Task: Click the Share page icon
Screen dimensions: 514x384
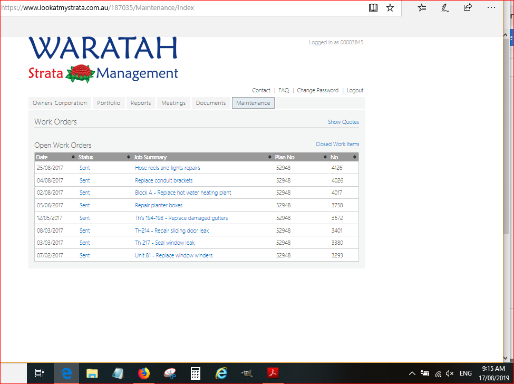Action: 468,8
